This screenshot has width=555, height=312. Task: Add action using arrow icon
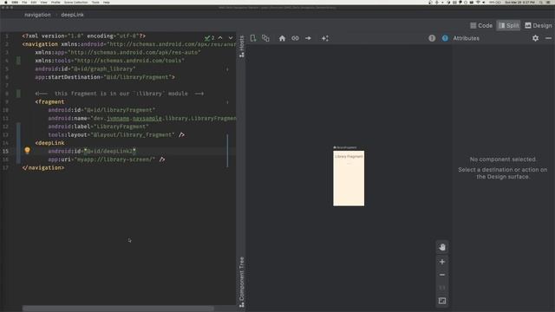pos(309,38)
